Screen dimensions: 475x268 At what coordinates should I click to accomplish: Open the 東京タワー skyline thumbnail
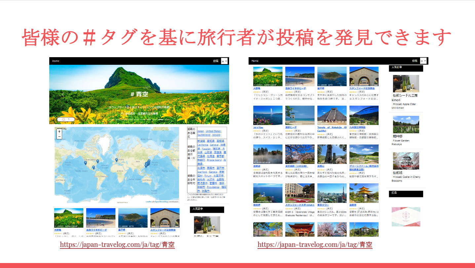coord(332,193)
